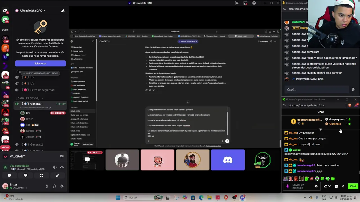This screenshot has height=202, width=360.
Task: Open Imágenes in ChatGPT sidebar
Action: [x=77, y=55]
